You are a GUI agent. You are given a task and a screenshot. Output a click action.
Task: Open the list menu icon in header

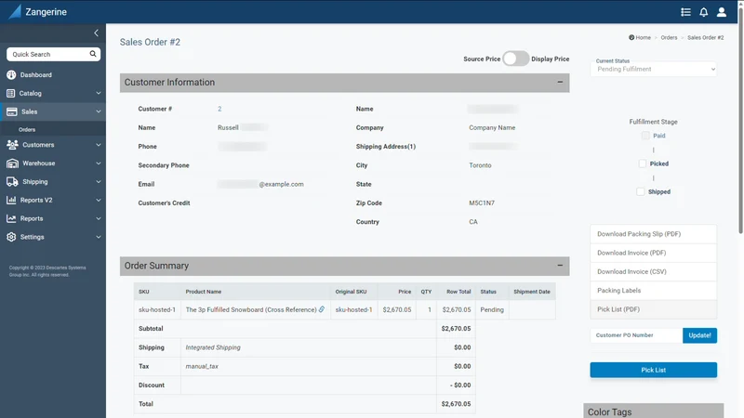pos(685,12)
